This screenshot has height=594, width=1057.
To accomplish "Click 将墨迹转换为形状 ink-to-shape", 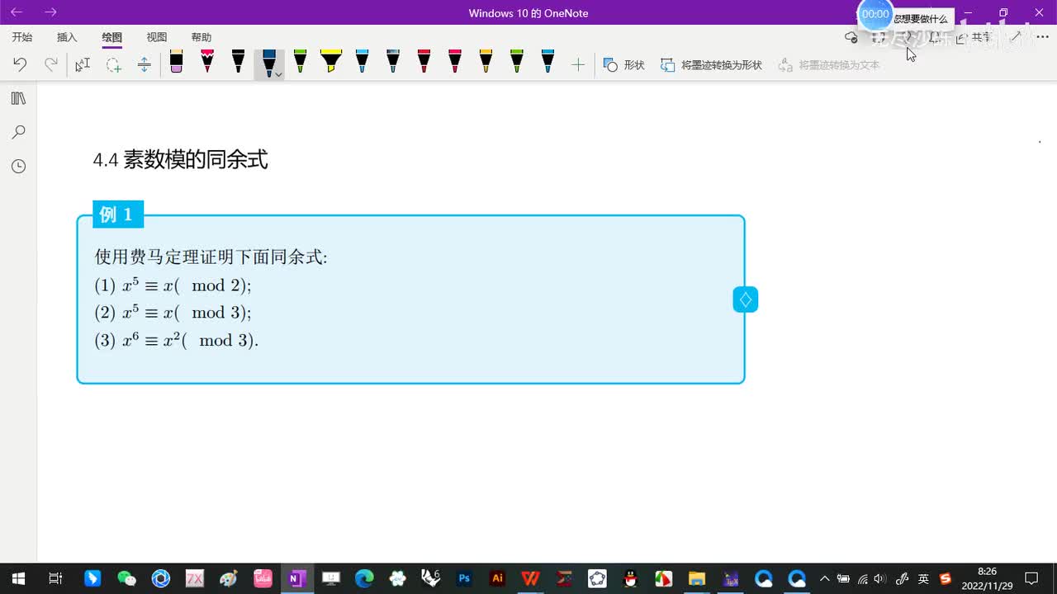I will click(x=711, y=64).
